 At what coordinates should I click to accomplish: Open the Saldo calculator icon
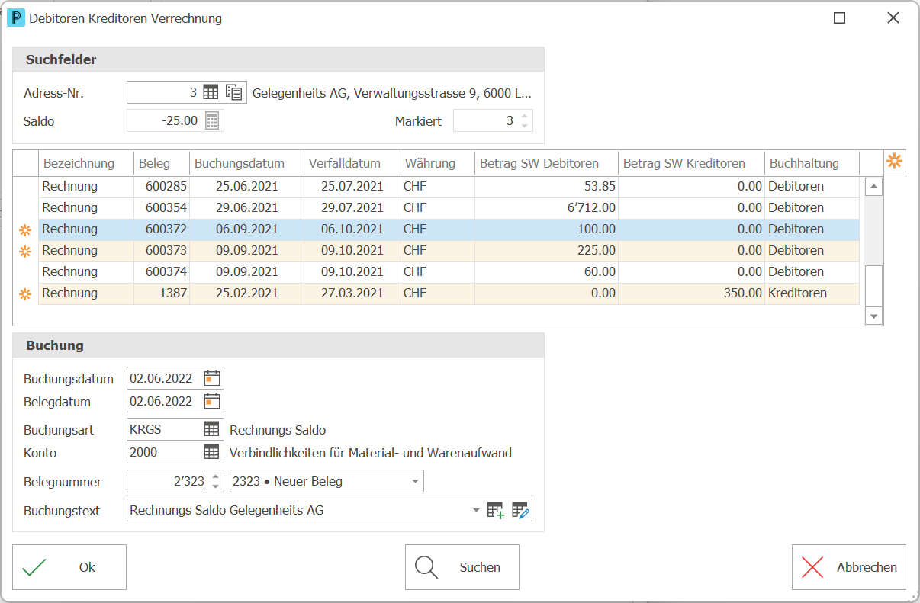point(212,121)
